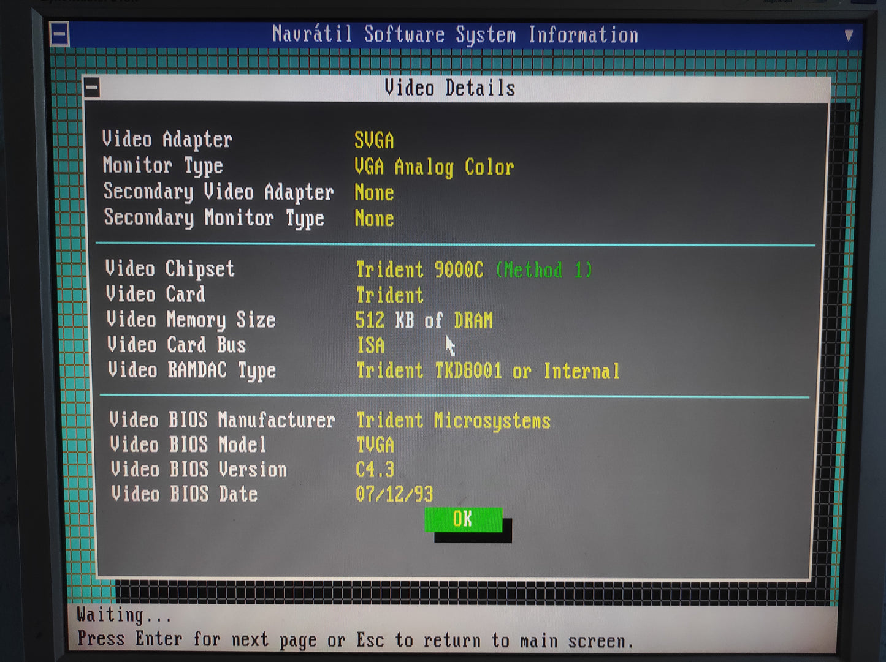Select the 512 KB of DRAM value
The height and width of the screenshot is (662, 886).
pos(424,320)
